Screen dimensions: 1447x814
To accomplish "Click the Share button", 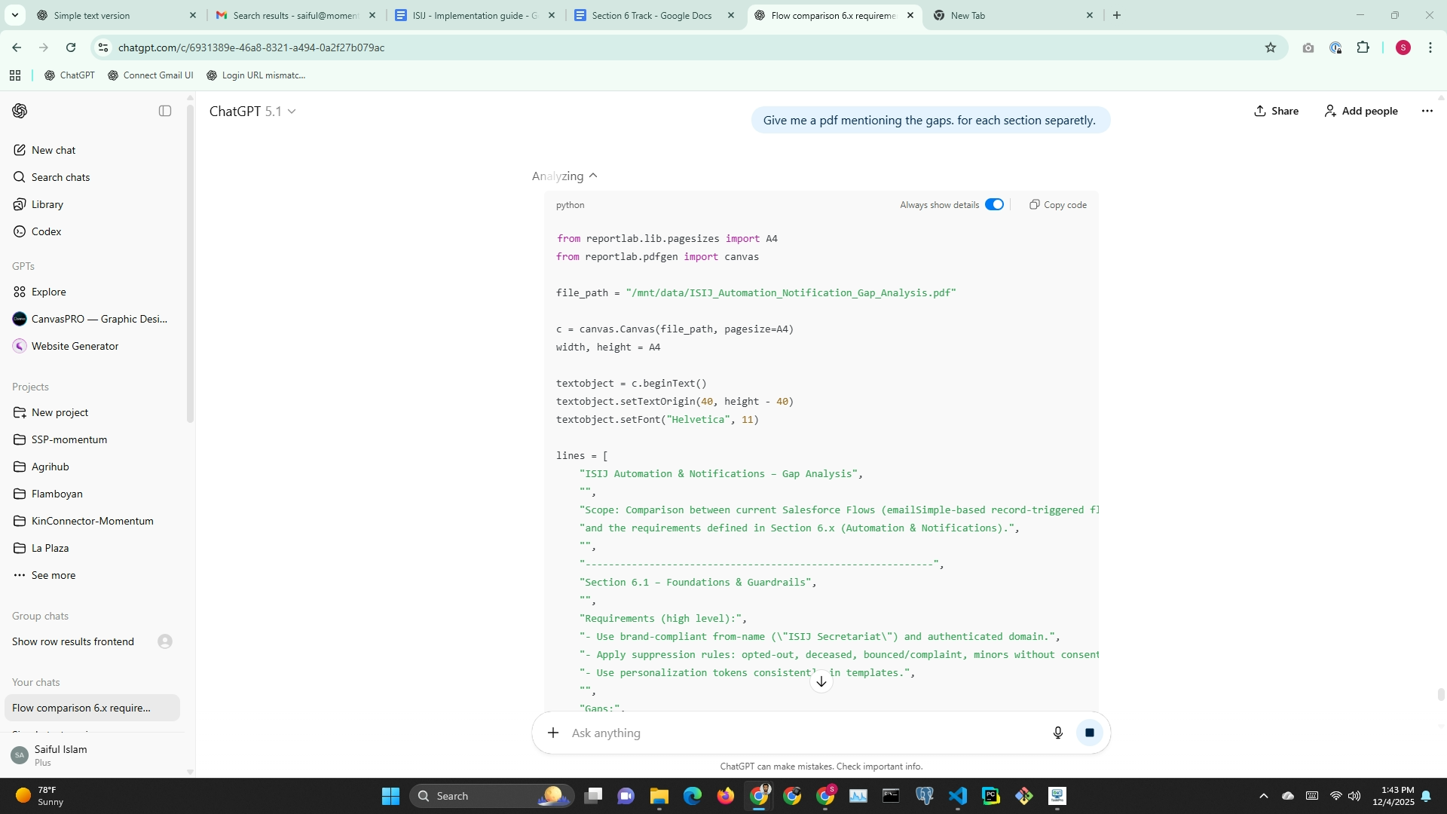I will [x=1276, y=111].
